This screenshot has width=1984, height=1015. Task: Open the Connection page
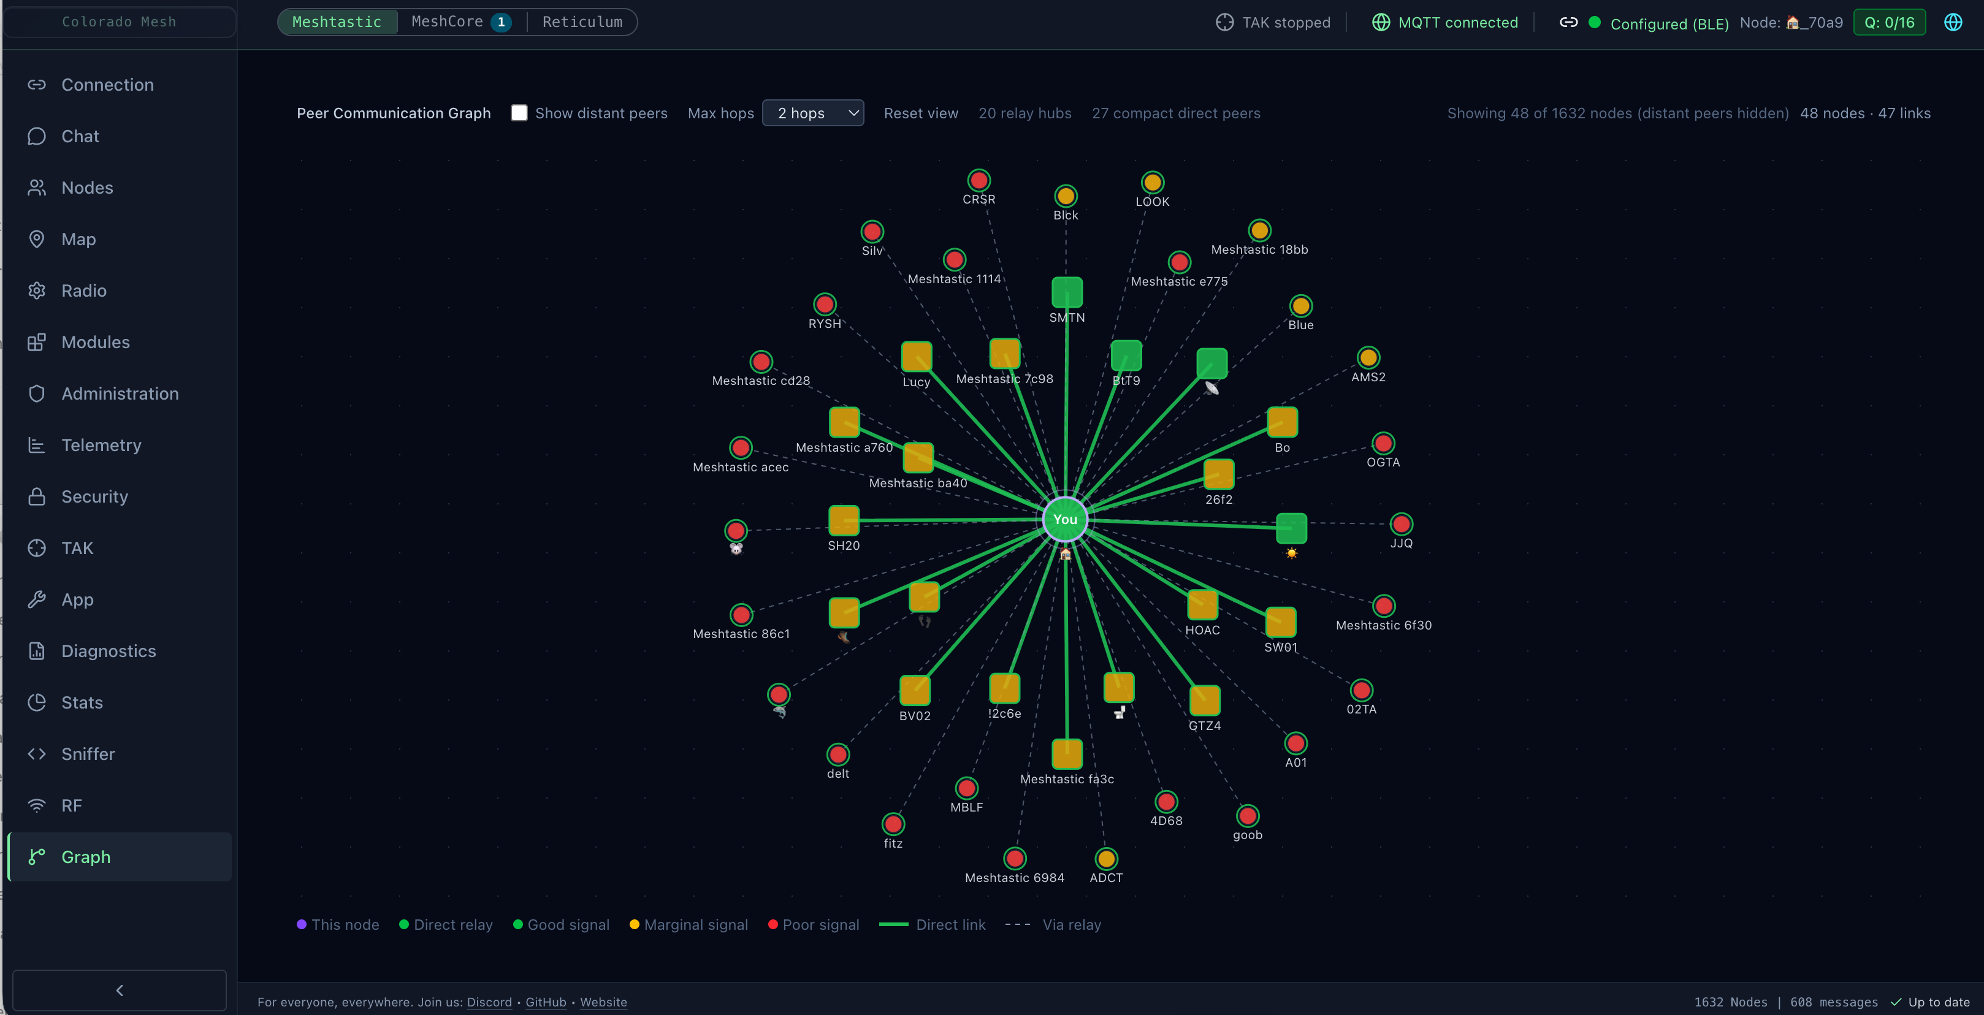pos(120,85)
